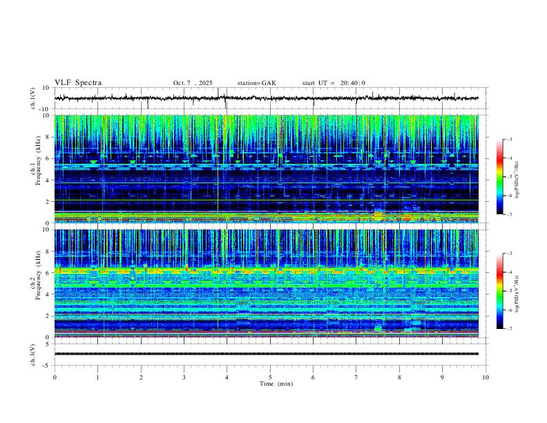
Task: Click time axis tick label "10" at the end
Action: click(486, 377)
